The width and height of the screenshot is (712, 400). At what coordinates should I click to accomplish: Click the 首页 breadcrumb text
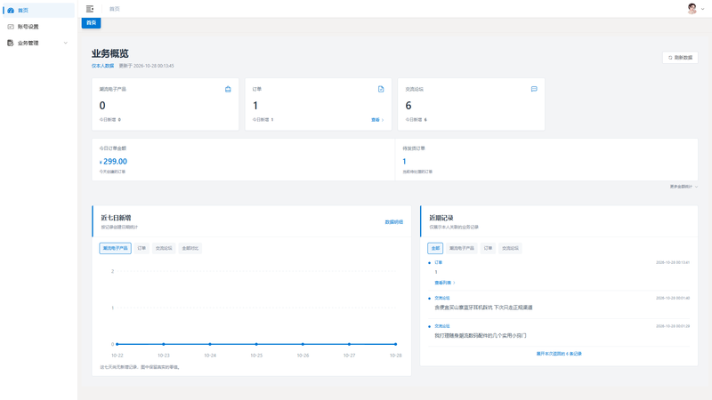(115, 9)
